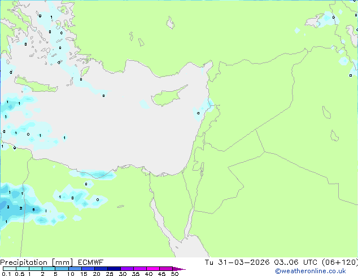This screenshot has height=276, width=358.
Task: Click the "15" legend scale label
Action: [84, 274]
